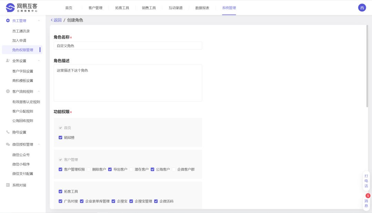The width and height of the screenshot is (372, 213).
Task: Open the 西 user avatar
Action: click(361, 7)
